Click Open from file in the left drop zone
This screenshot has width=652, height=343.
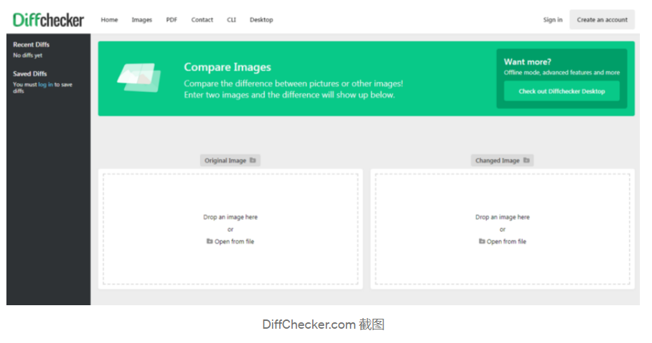coord(231,241)
